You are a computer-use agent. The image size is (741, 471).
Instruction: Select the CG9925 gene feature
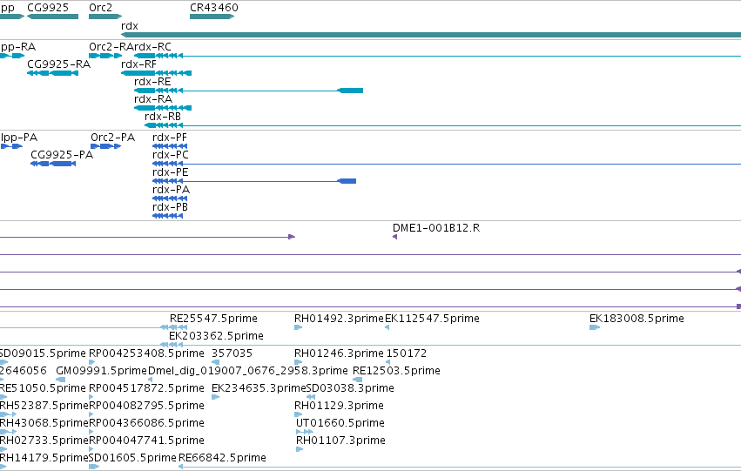[x=52, y=17]
